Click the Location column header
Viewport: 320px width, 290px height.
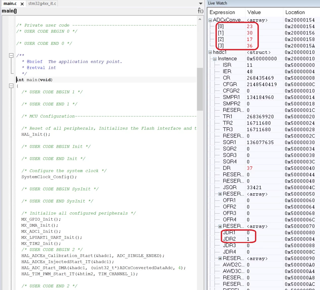tap(301, 12)
